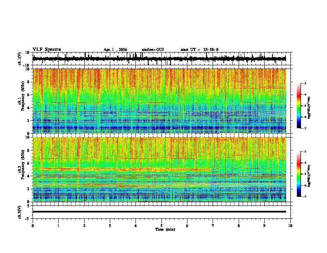Image resolution: width=327 pixels, height=253 pixels.
Task: Click inside the ch.1 spectrogram panel
Action: [x=159, y=101]
